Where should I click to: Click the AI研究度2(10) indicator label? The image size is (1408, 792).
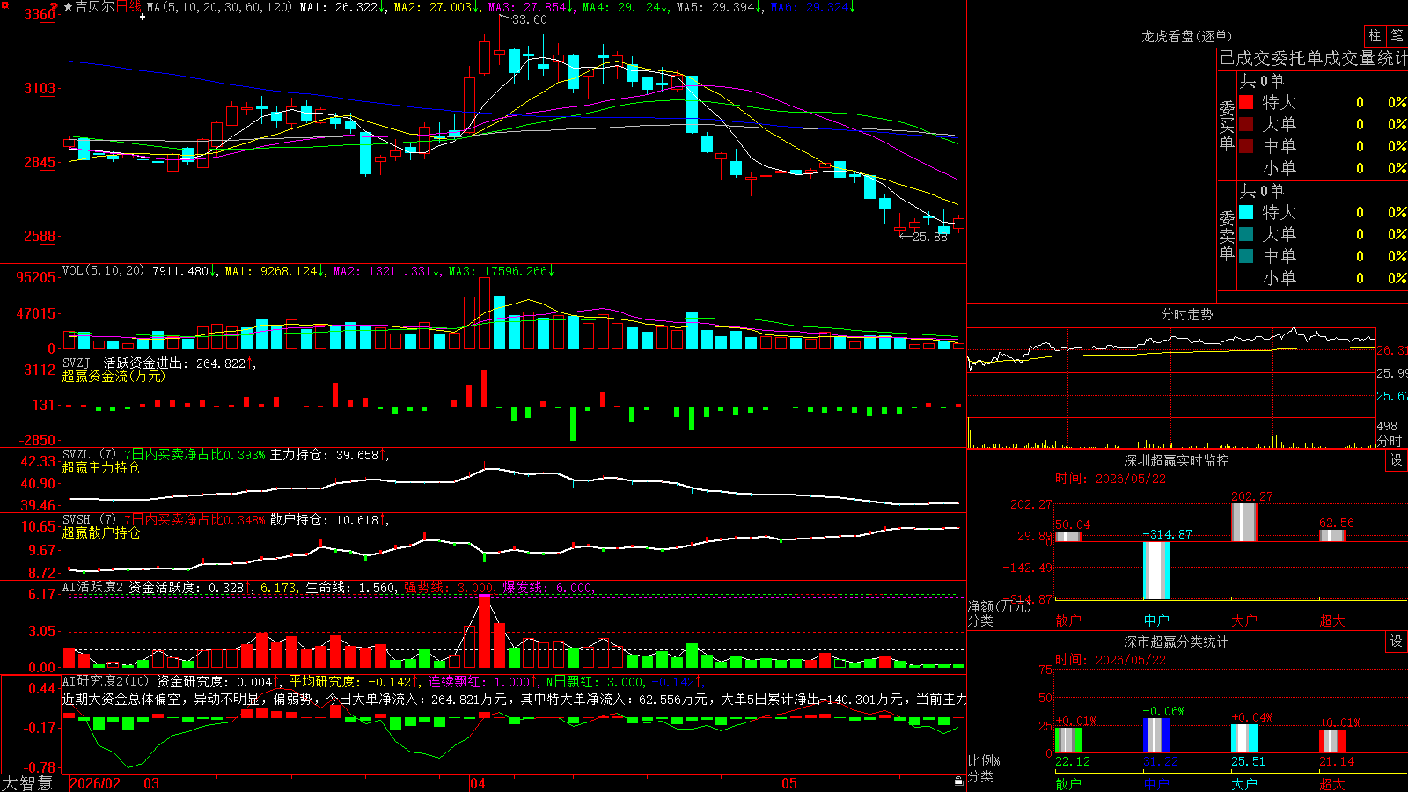coord(106,681)
